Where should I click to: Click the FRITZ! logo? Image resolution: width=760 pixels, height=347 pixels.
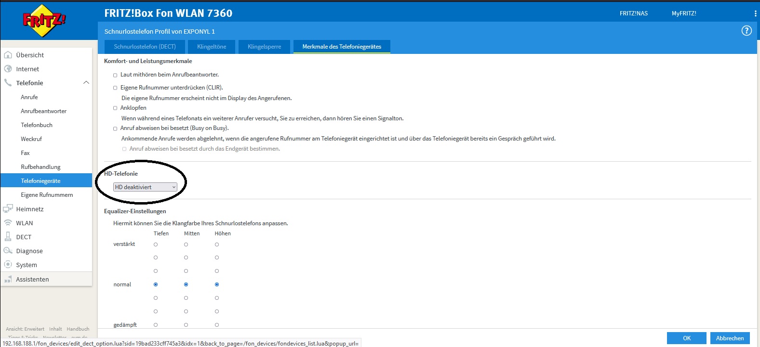[44, 21]
